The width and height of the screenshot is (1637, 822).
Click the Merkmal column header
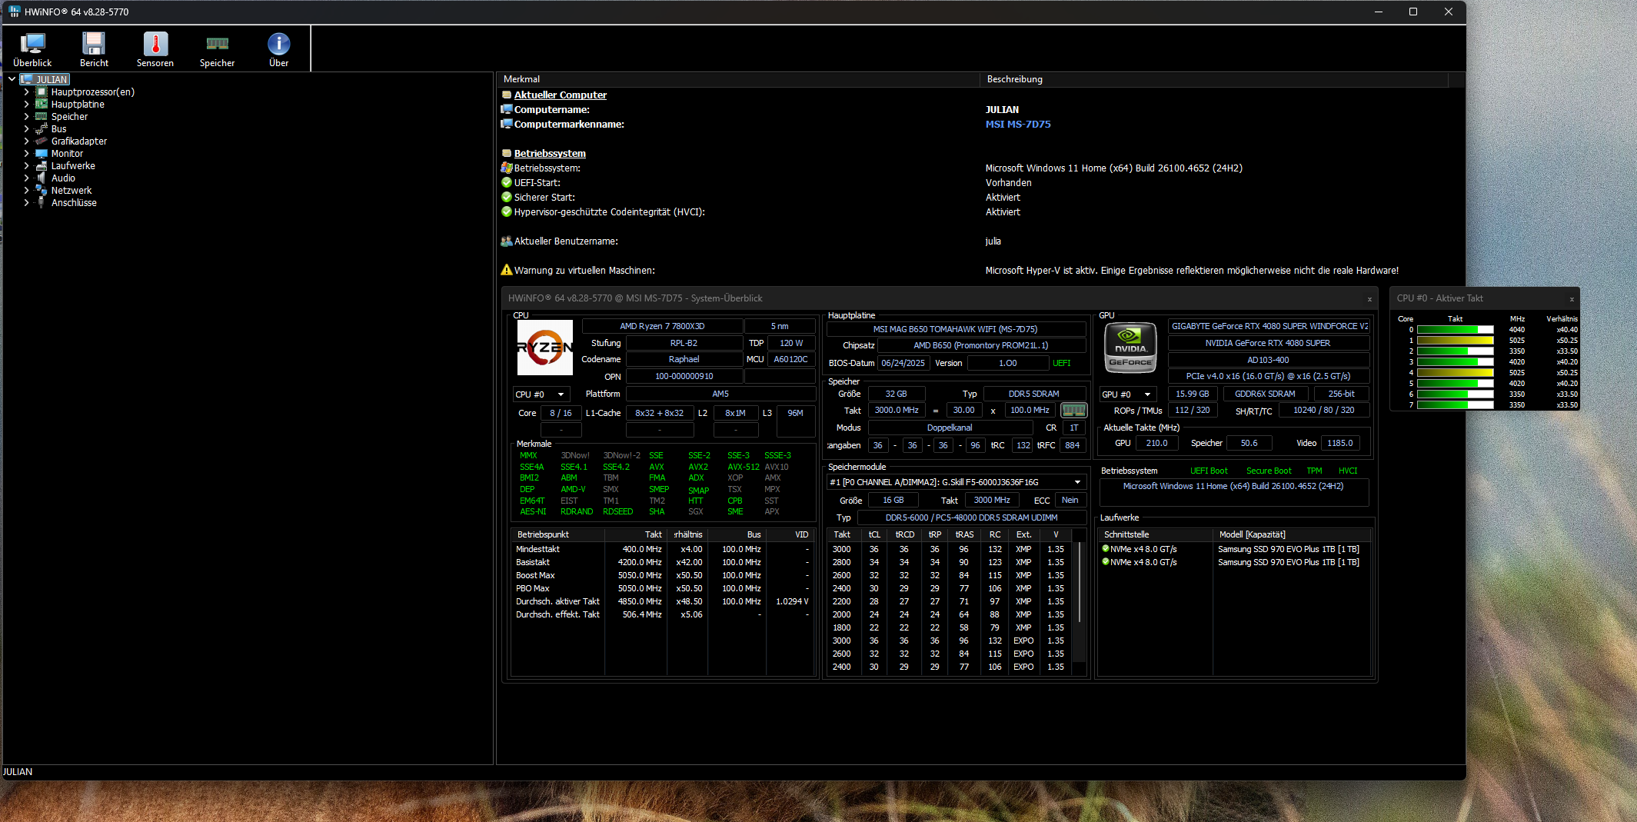click(x=738, y=79)
